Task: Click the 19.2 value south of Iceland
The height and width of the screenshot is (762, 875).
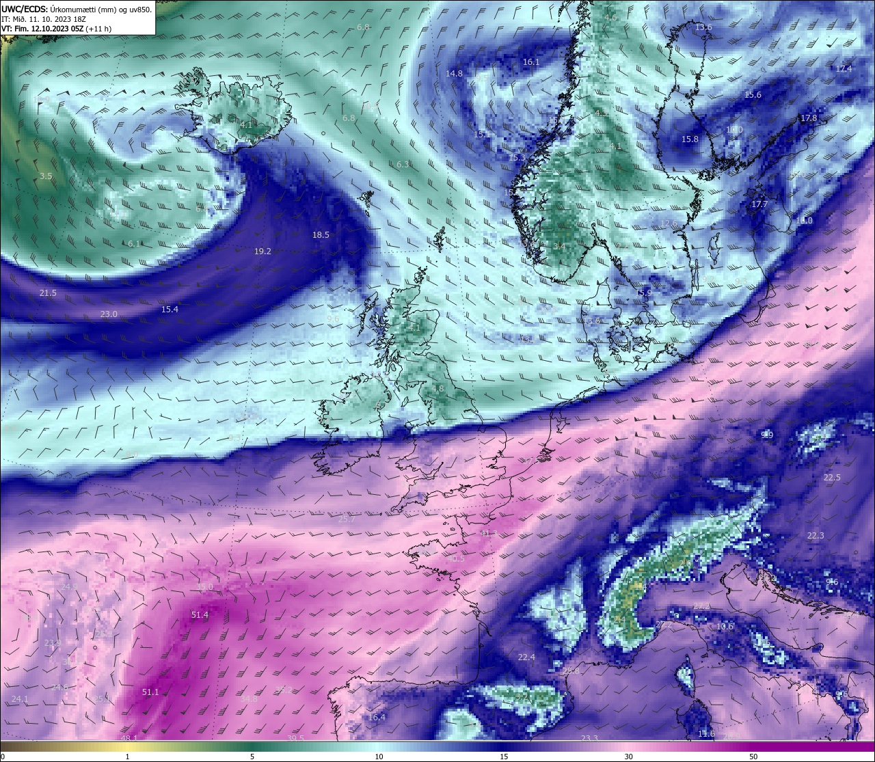Action: (262, 251)
